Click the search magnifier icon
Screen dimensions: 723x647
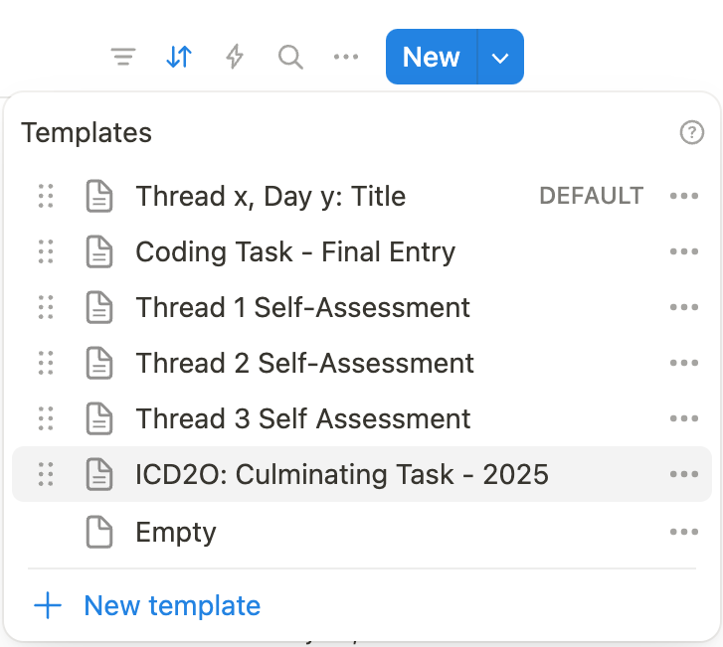coord(290,58)
